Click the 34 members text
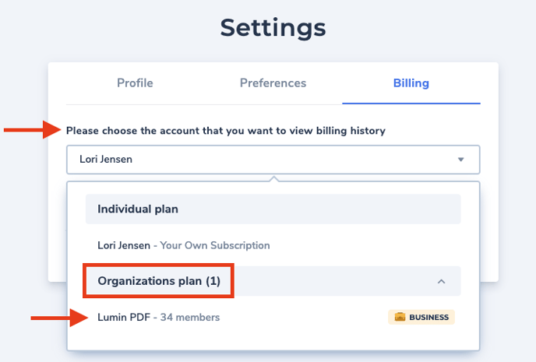536x362 pixels. (190, 318)
